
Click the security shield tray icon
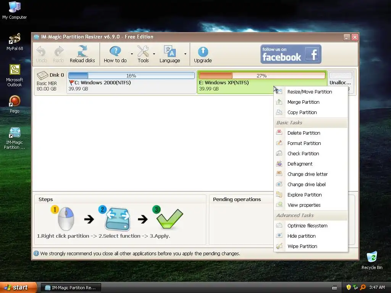click(x=349, y=287)
